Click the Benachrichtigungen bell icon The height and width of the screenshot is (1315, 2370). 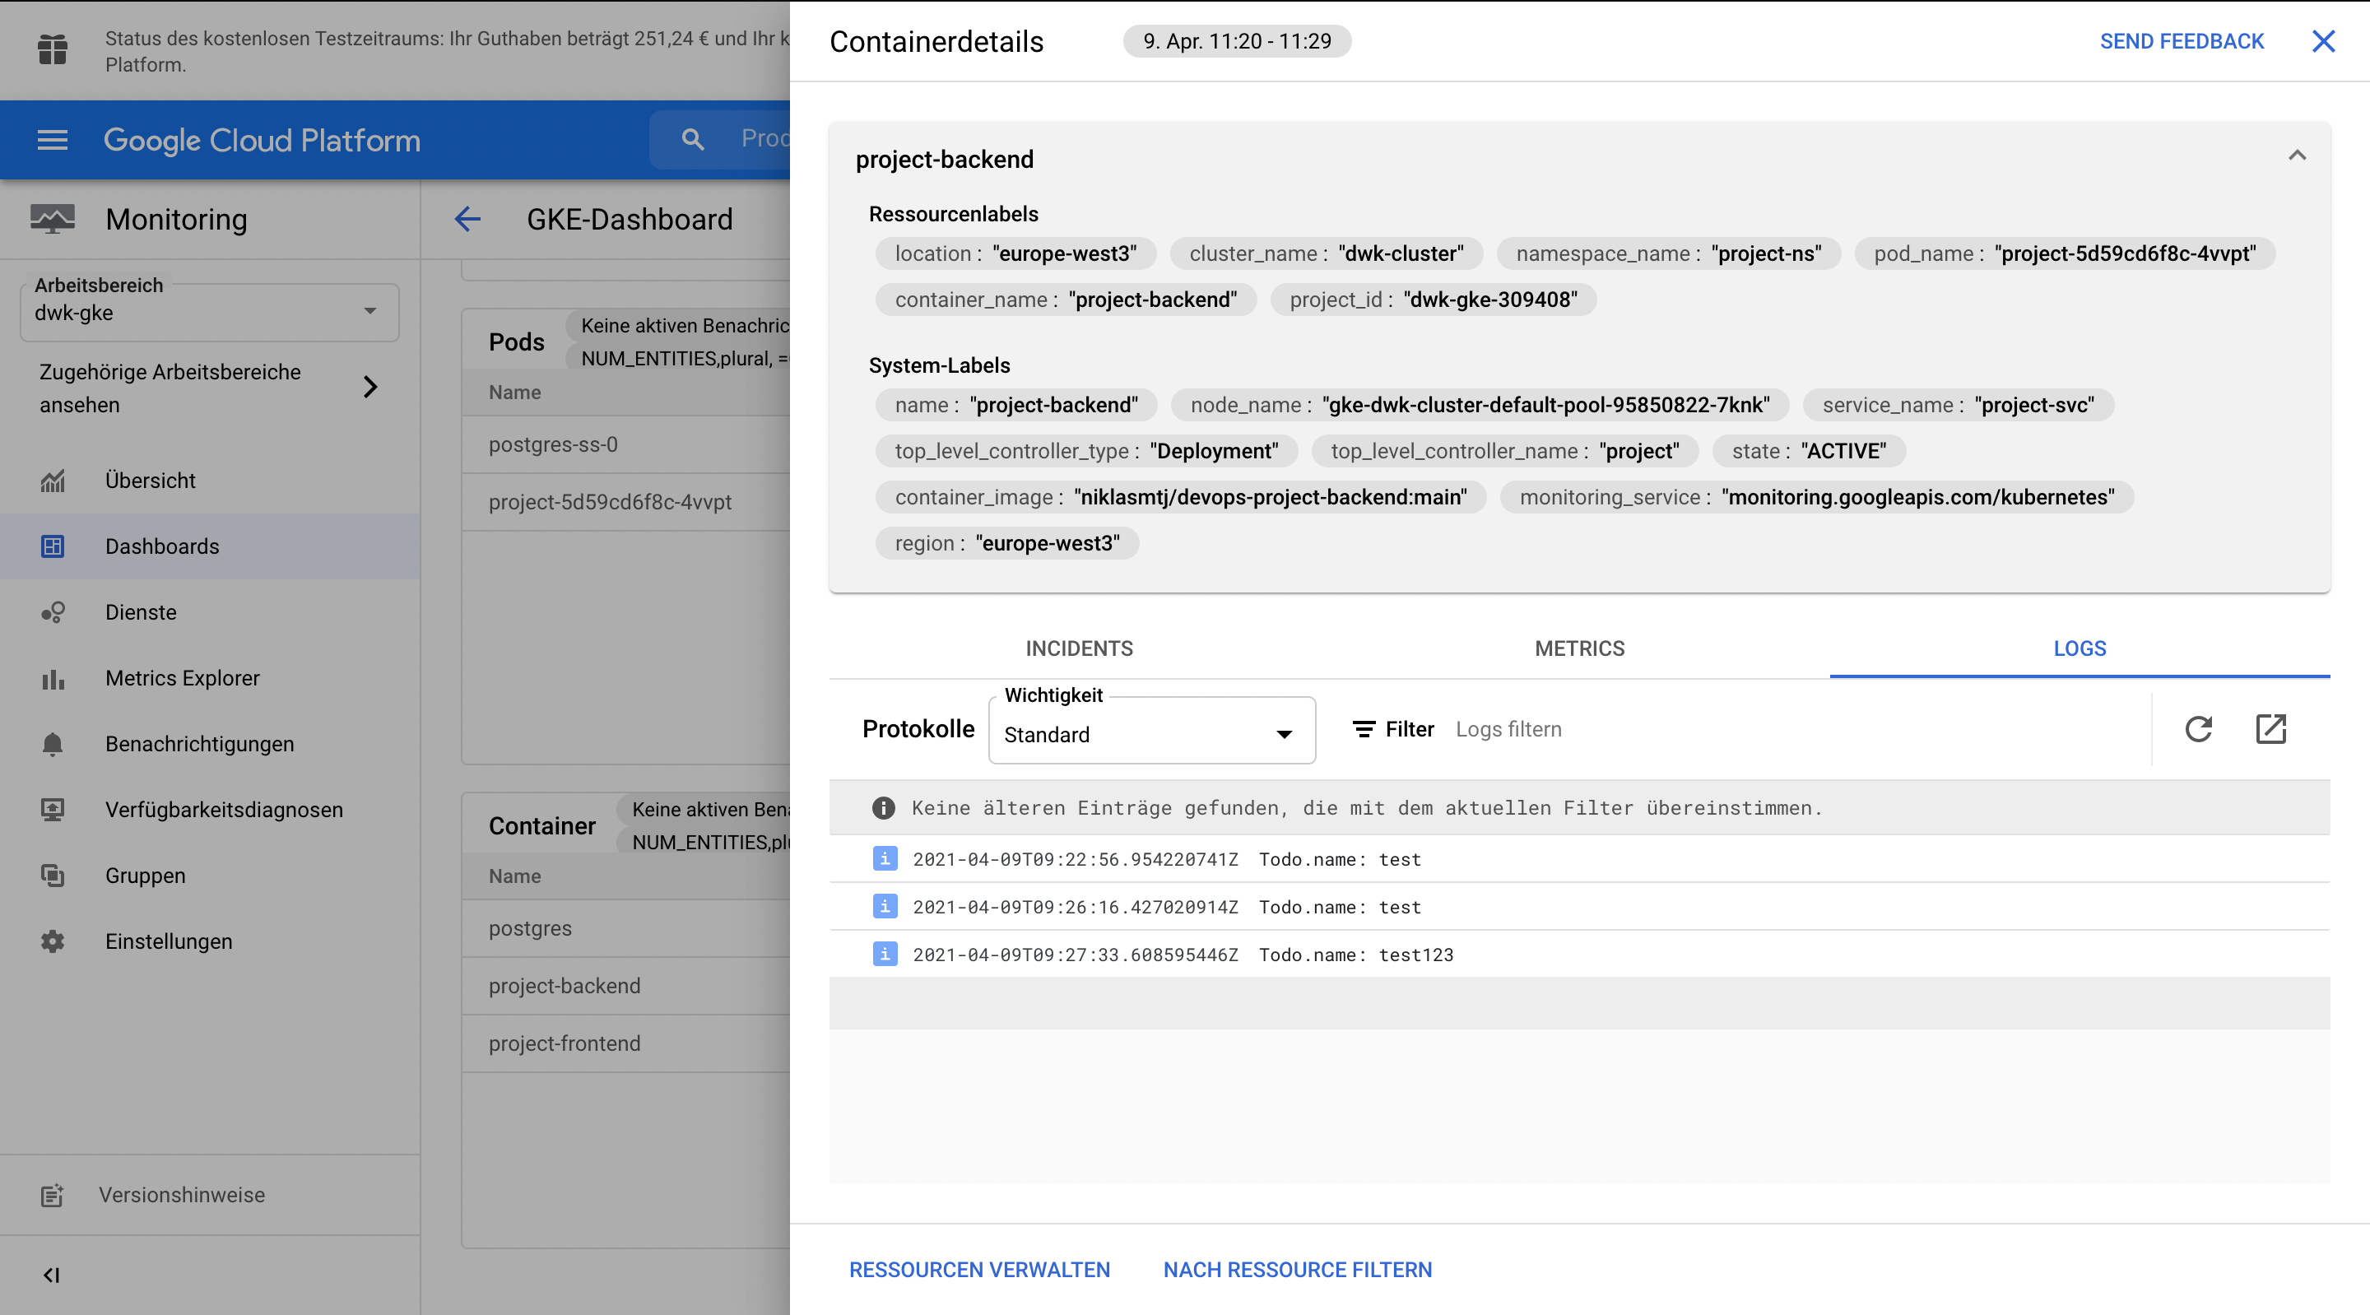(53, 744)
